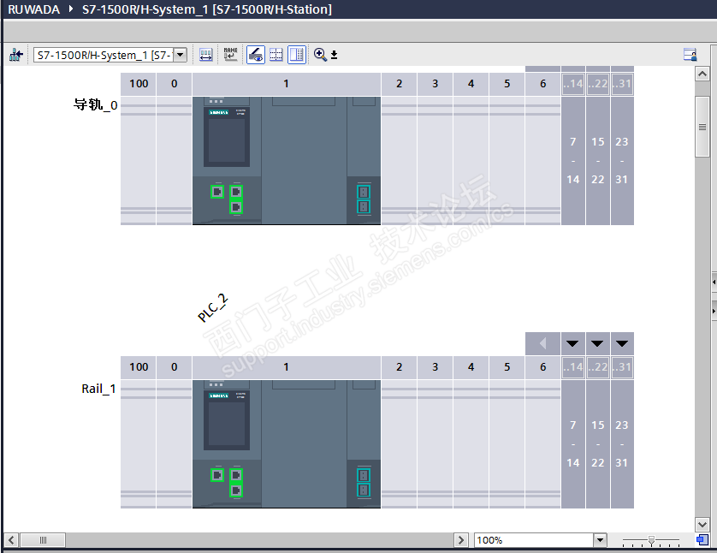Expand the ..22 slot group on 导轨_0

pyautogui.click(x=598, y=84)
